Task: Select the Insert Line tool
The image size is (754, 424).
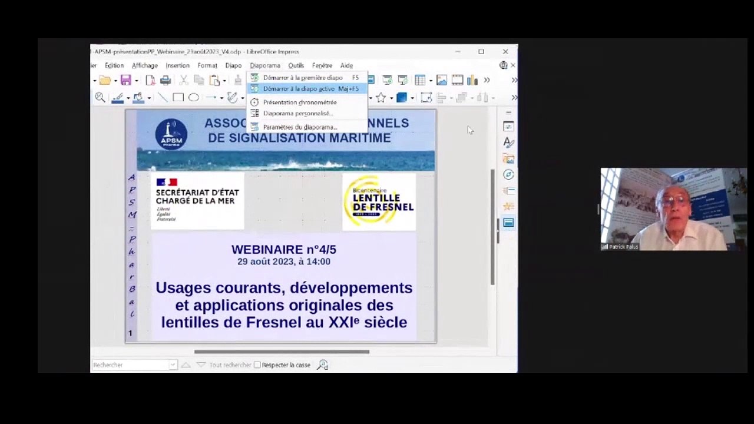Action: tap(163, 98)
